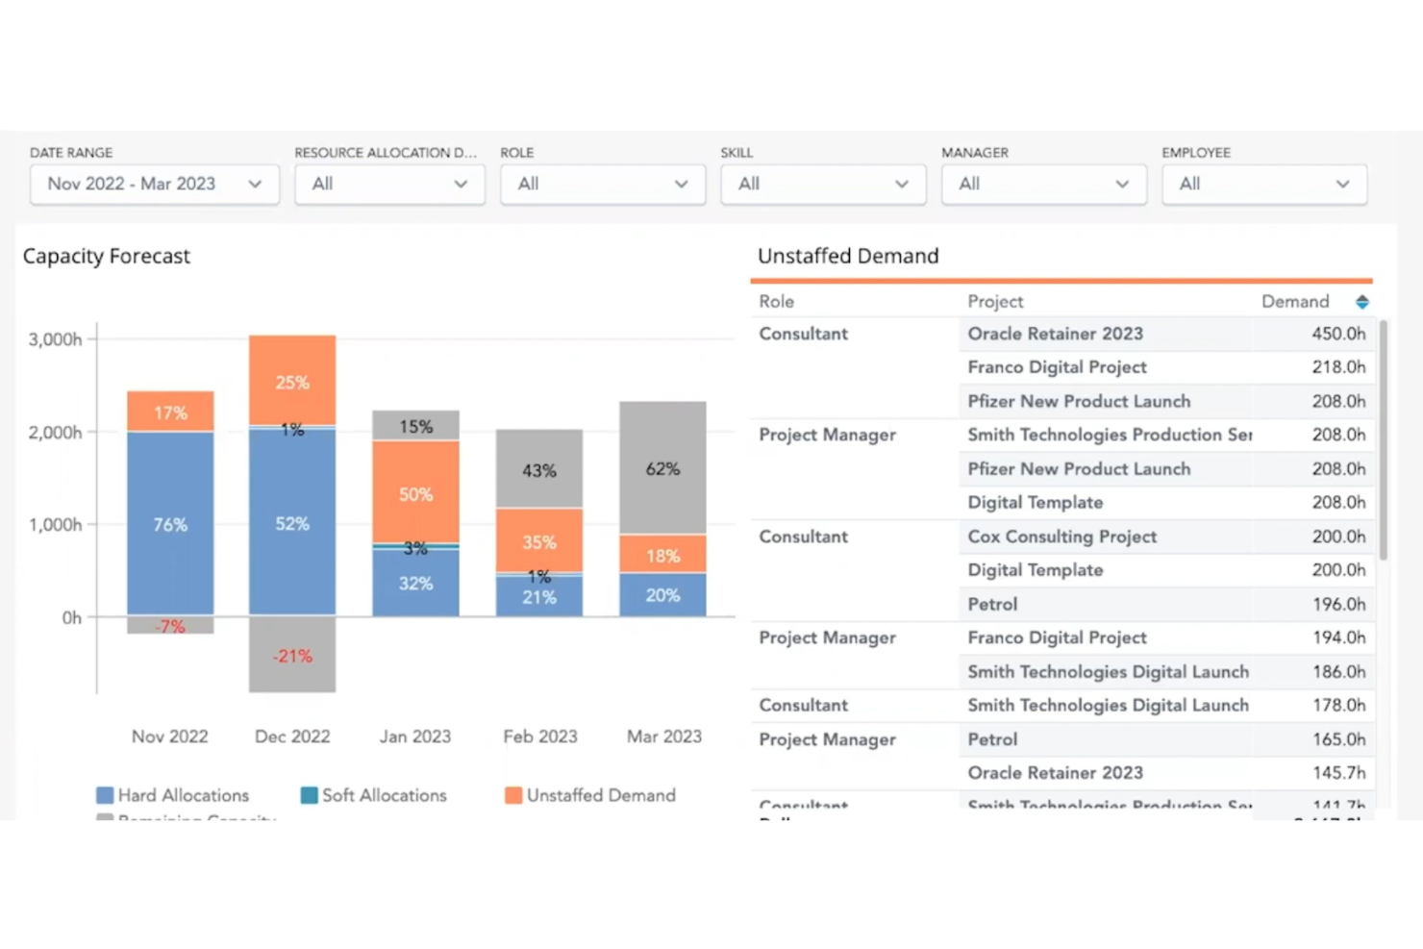Expand the Role filter dropdown
This screenshot has height=949, width=1423.
point(603,184)
